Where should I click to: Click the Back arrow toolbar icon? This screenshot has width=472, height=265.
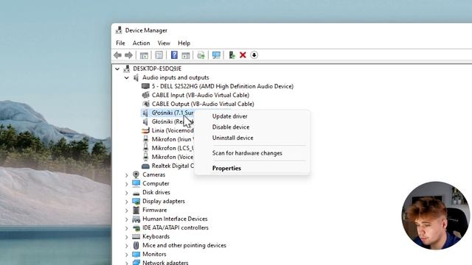point(118,55)
